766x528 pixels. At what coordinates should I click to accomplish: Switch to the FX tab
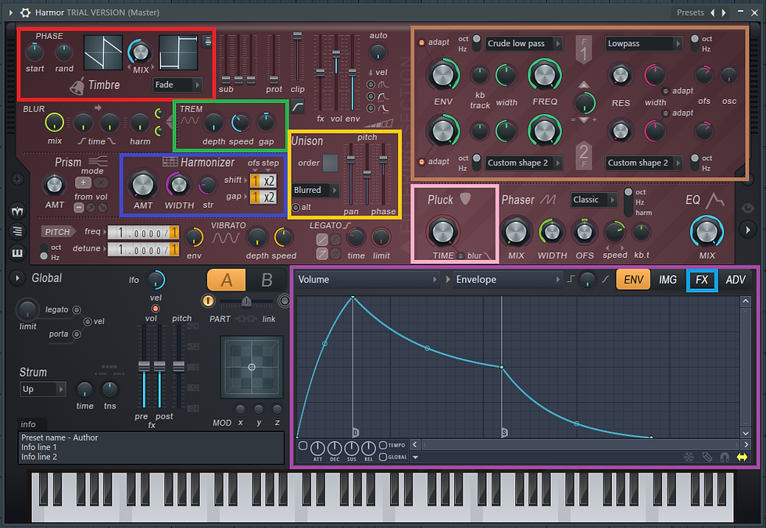702,280
